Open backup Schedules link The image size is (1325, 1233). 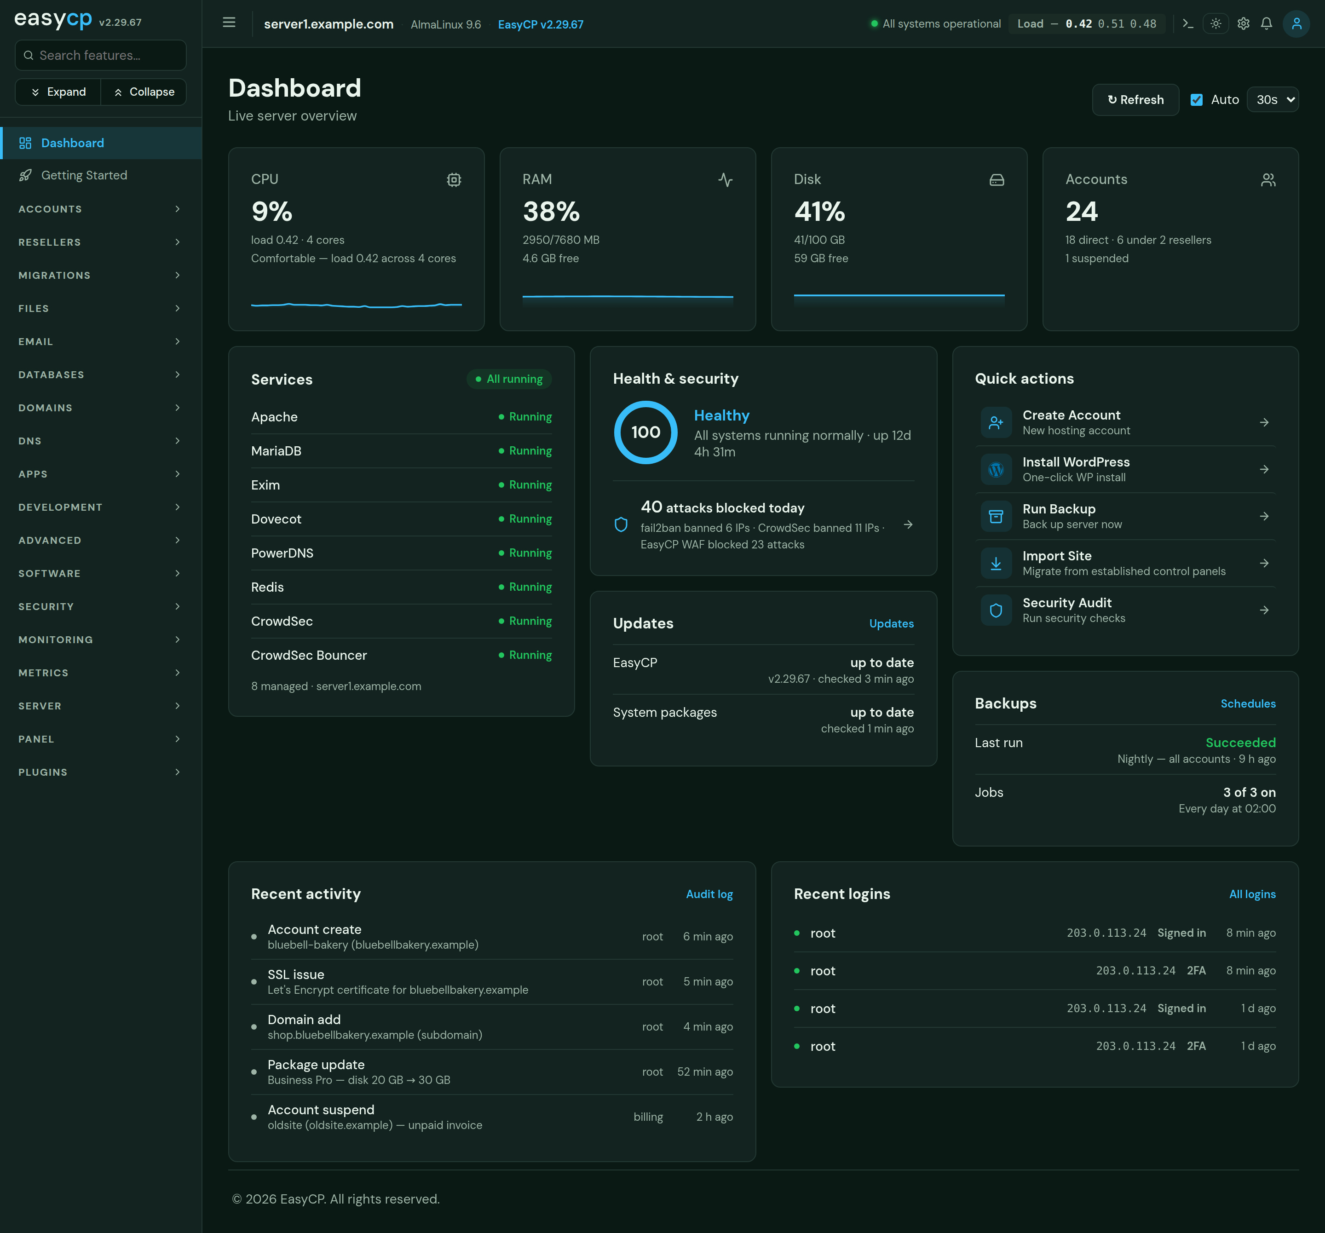[1248, 703]
